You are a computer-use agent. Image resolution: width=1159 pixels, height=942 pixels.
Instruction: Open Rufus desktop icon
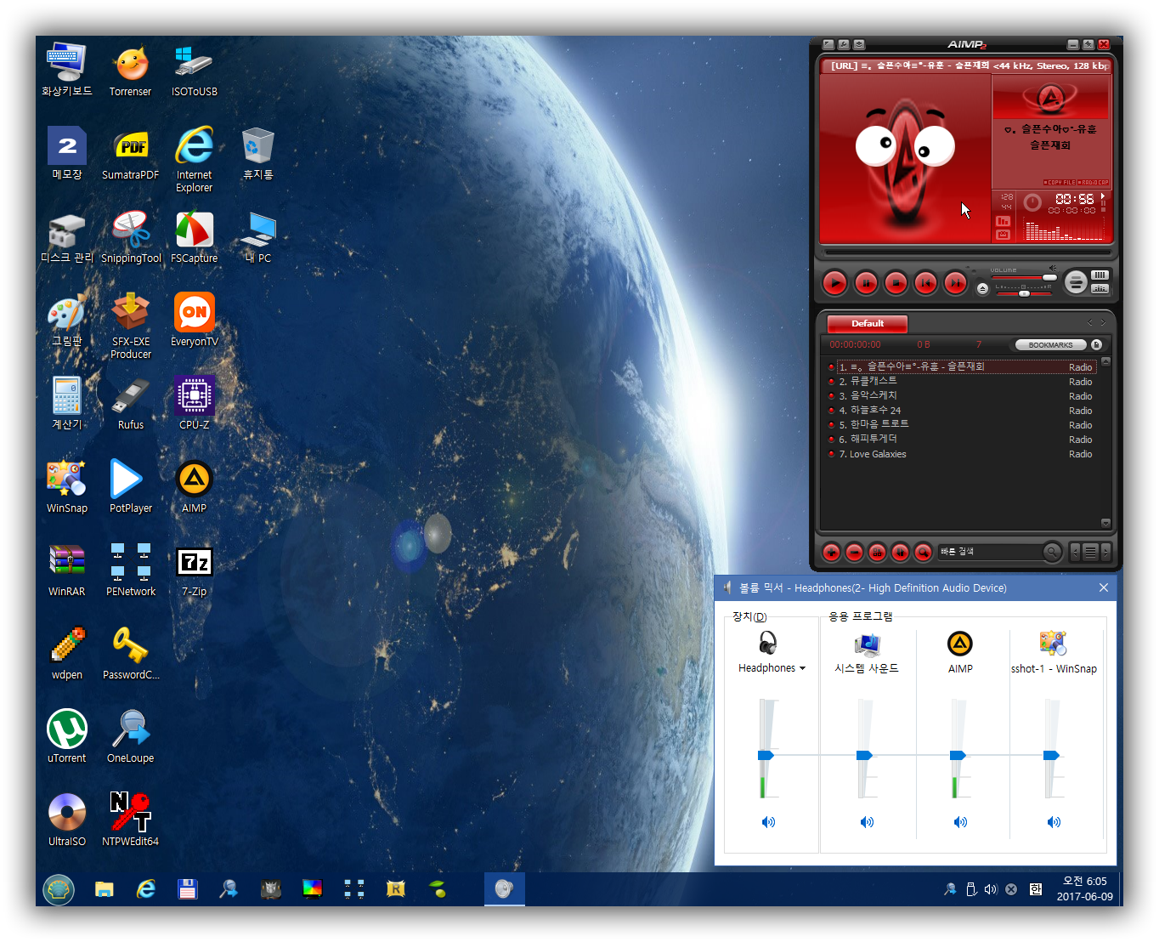pyautogui.click(x=130, y=403)
